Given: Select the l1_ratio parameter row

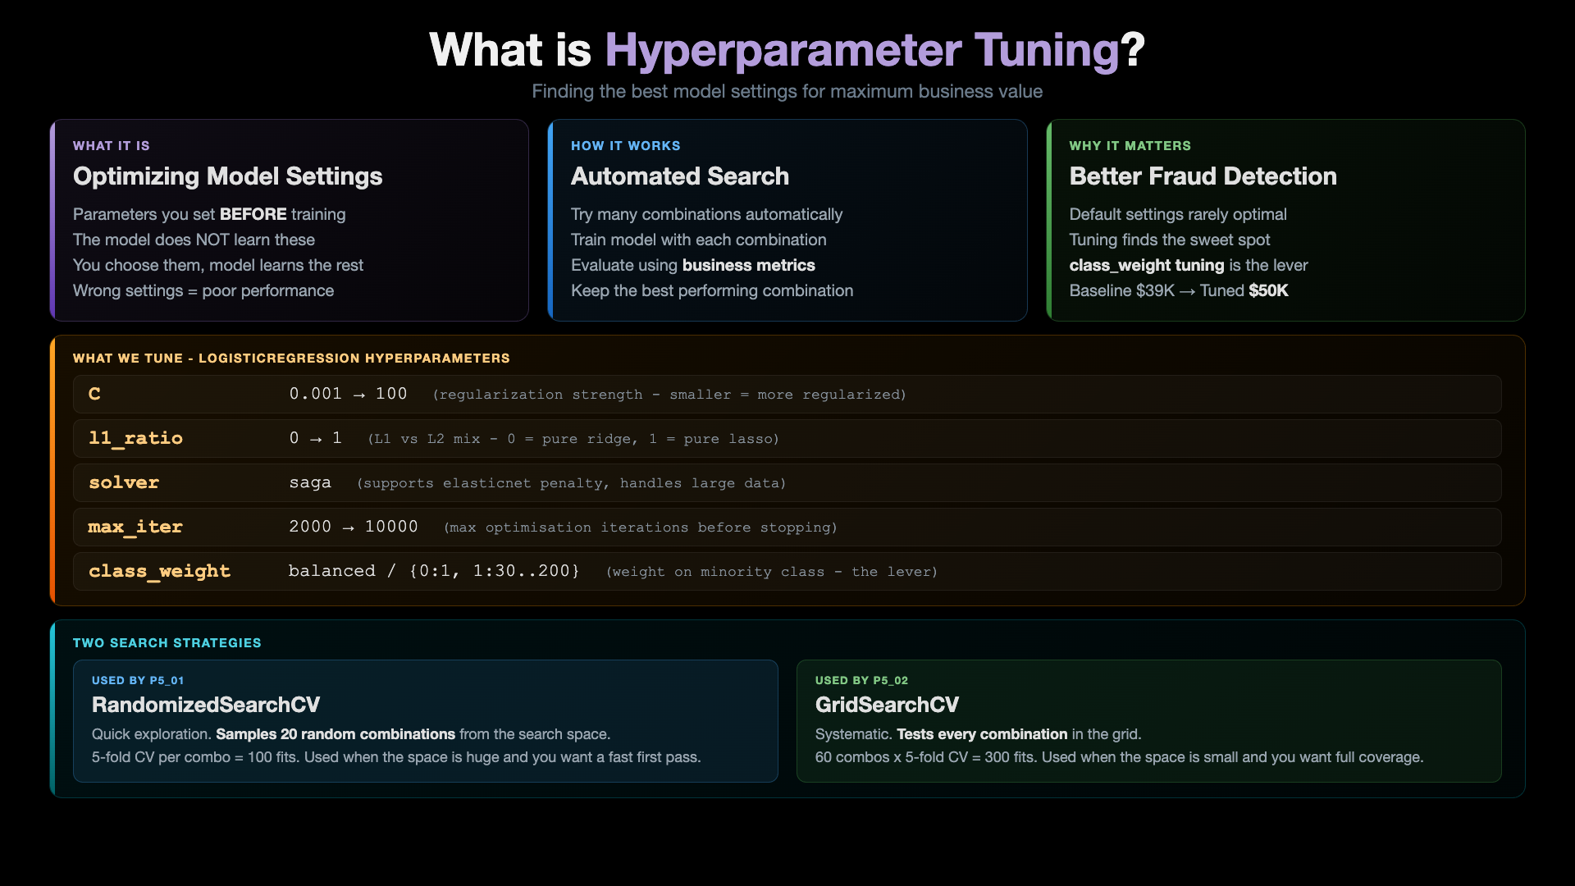Looking at the screenshot, I should pyautogui.click(x=787, y=439).
